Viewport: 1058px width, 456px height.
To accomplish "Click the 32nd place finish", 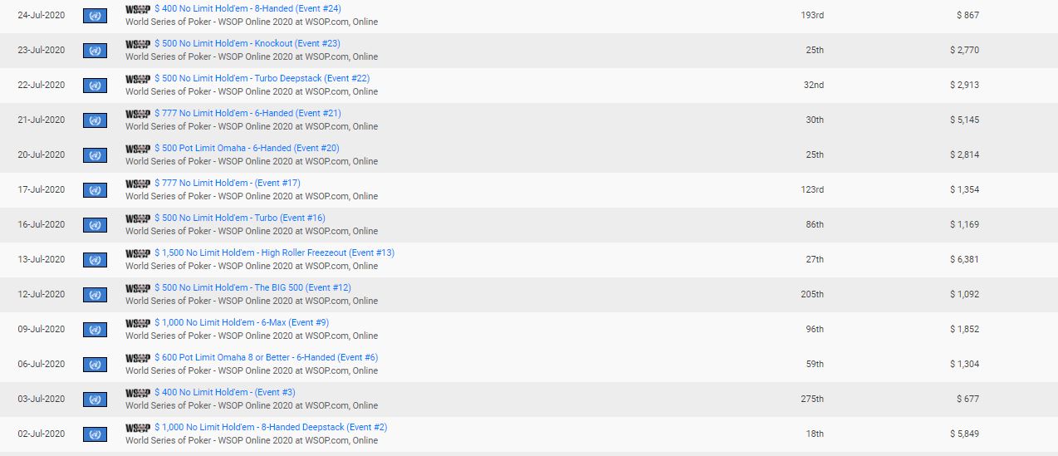I will [x=814, y=85].
